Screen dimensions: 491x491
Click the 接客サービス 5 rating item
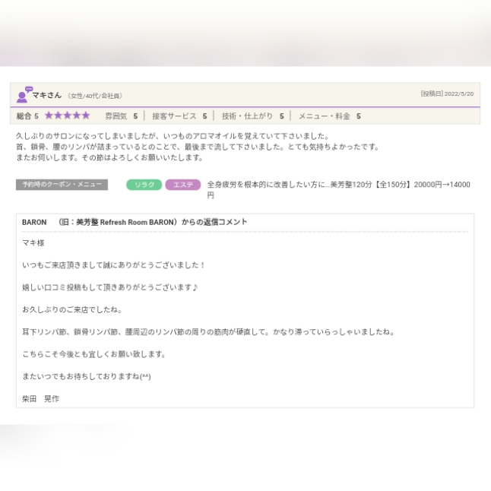coord(179,116)
